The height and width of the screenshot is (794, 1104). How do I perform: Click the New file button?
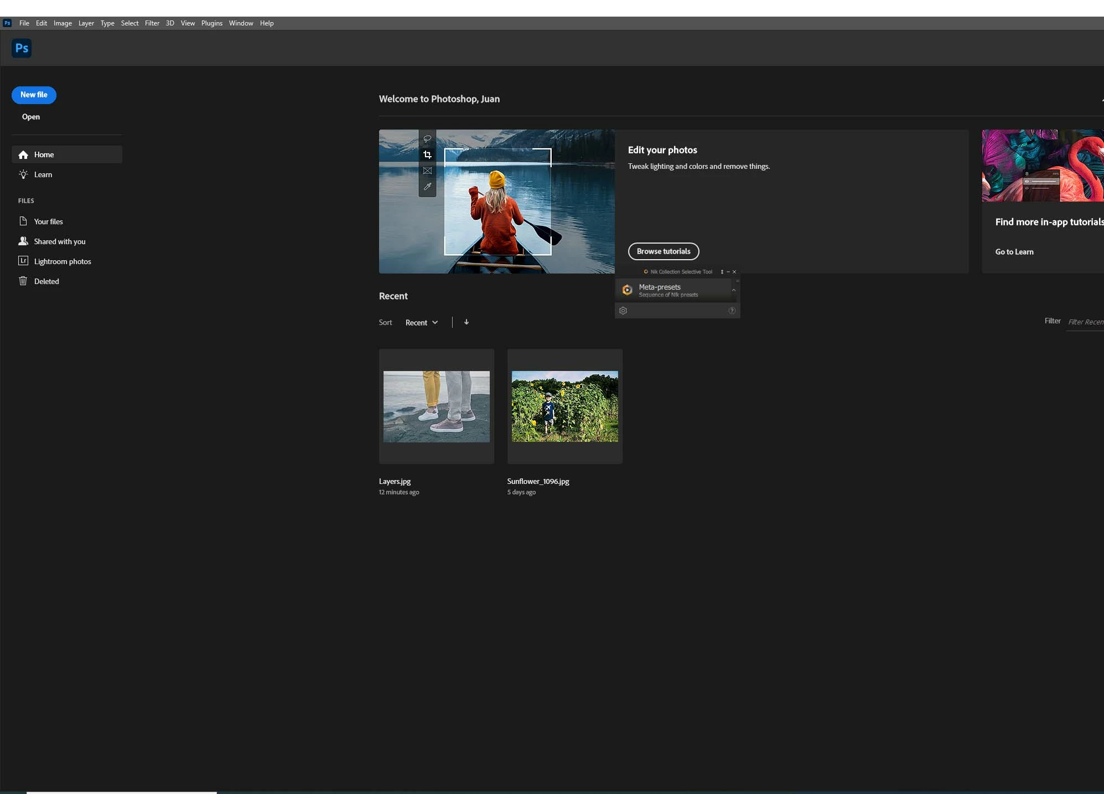(34, 95)
